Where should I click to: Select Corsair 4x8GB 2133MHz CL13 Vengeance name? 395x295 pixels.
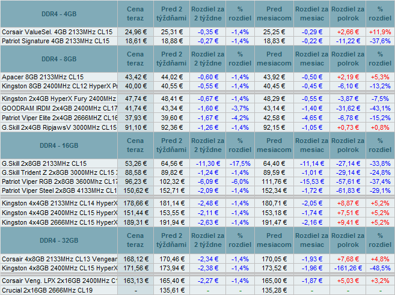60,259
